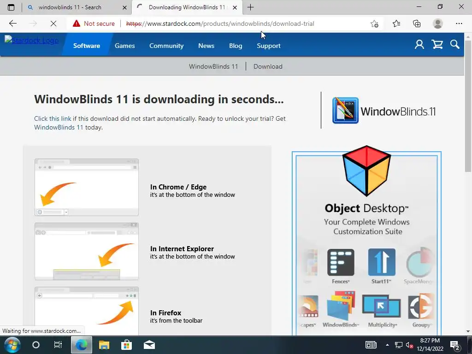Show hidden system tray icons

pos(387,345)
